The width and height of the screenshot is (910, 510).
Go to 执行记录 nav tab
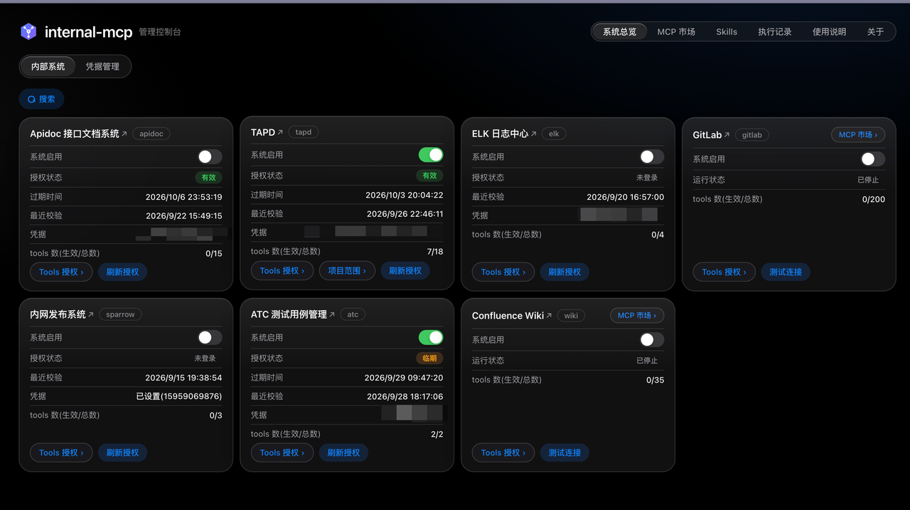tap(774, 31)
